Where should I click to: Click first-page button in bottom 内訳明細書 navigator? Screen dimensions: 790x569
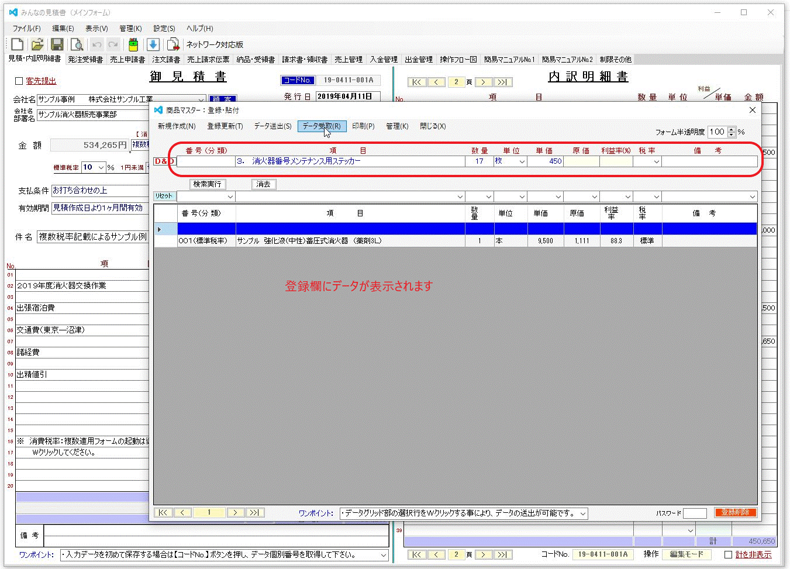click(416, 554)
